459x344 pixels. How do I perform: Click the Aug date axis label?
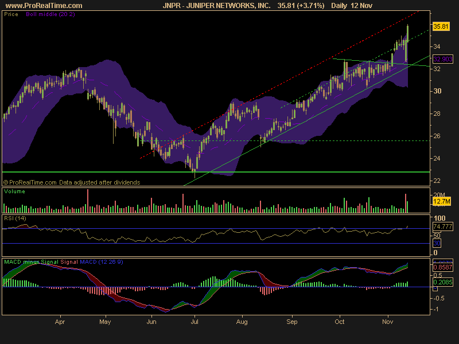[x=242, y=322]
